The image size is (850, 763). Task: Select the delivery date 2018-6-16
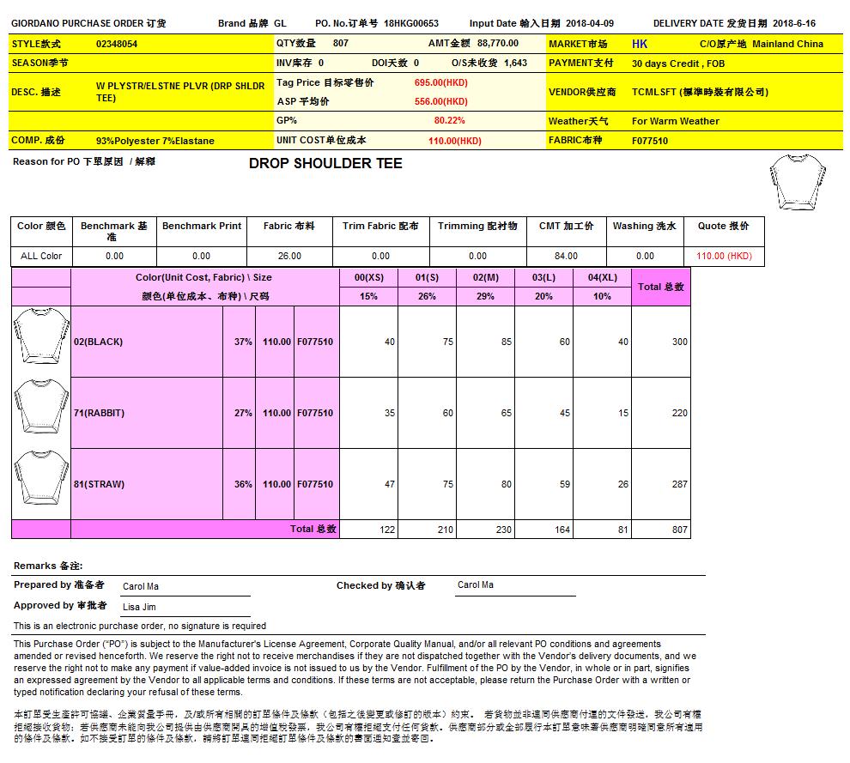(x=794, y=24)
